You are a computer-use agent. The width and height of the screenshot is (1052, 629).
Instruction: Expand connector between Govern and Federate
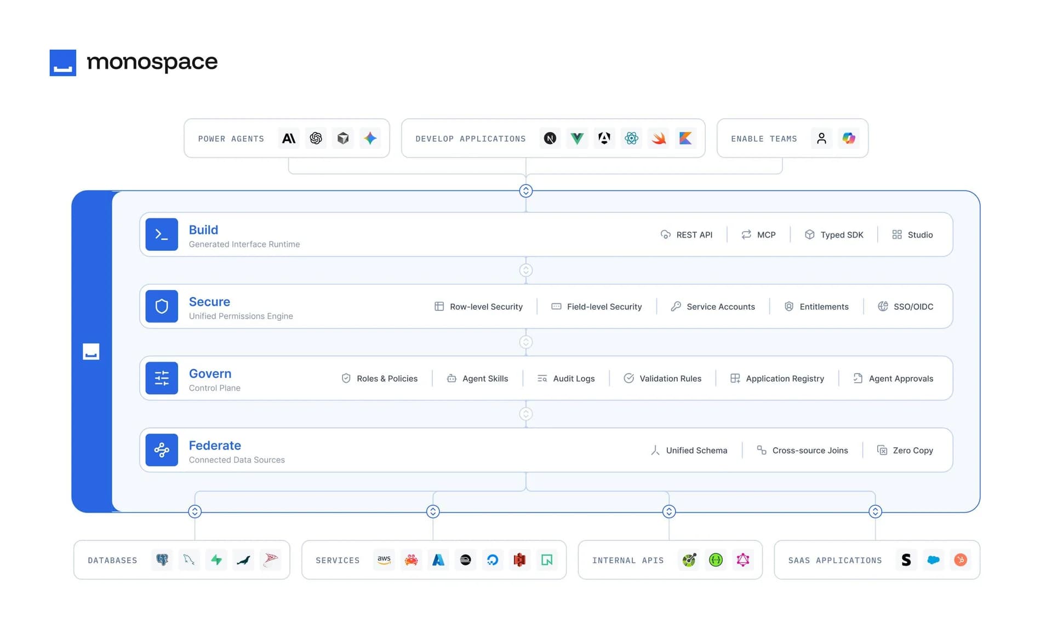pos(526,414)
